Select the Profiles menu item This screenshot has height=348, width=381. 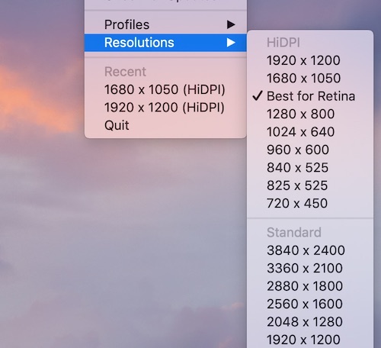click(x=165, y=24)
